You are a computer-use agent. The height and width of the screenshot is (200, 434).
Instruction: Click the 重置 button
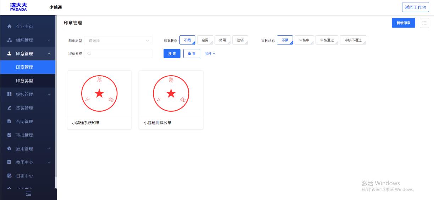tap(192, 54)
